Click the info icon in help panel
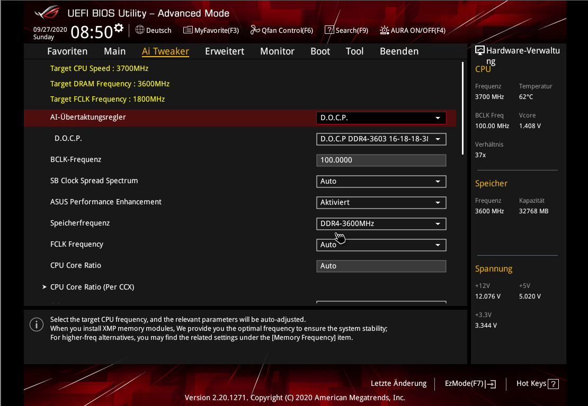The height and width of the screenshot is (406, 588). pos(37,324)
